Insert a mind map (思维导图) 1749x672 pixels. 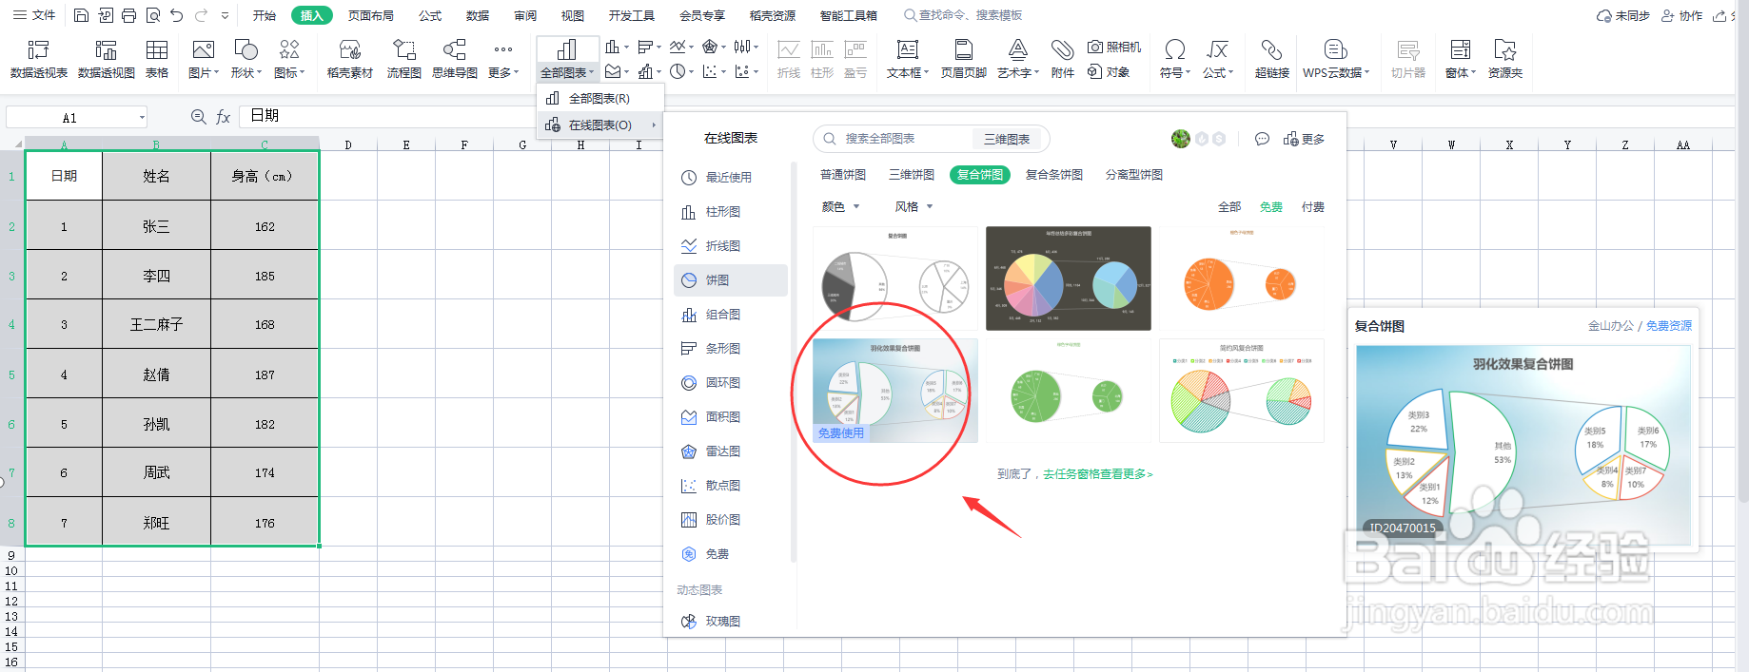(455, 59)
